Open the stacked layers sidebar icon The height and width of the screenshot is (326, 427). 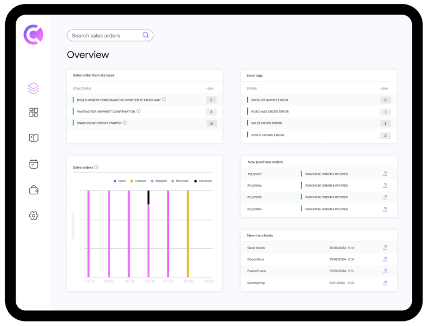tap(34, 89)
